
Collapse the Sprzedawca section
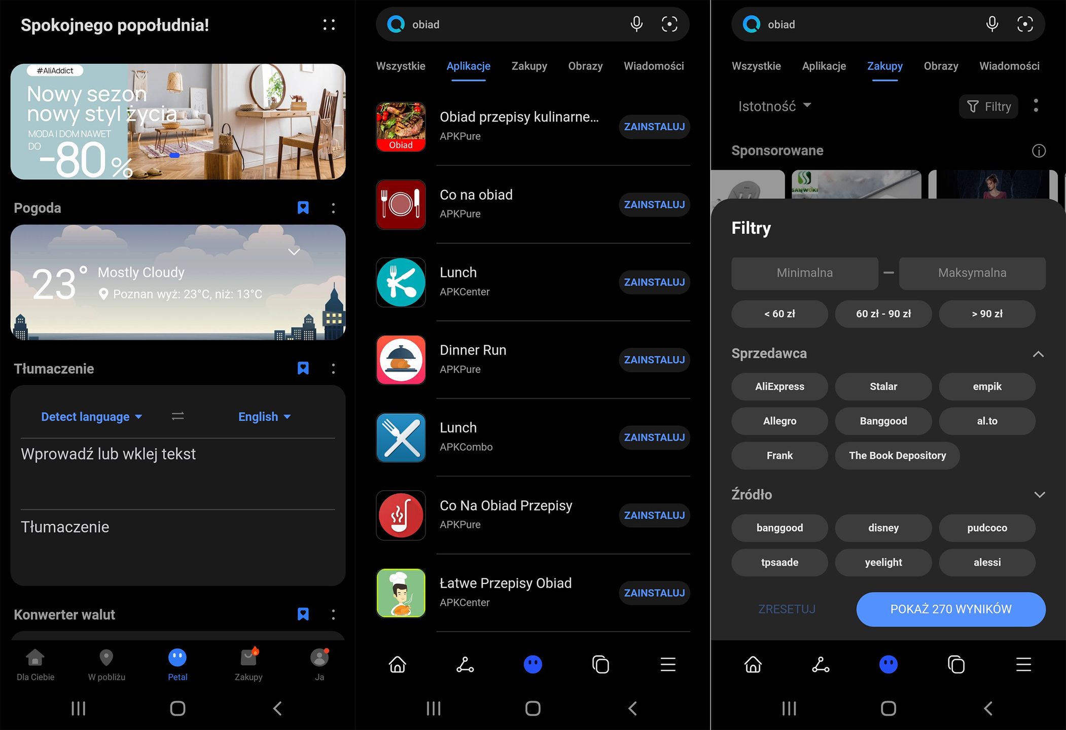pos(1038,354)
